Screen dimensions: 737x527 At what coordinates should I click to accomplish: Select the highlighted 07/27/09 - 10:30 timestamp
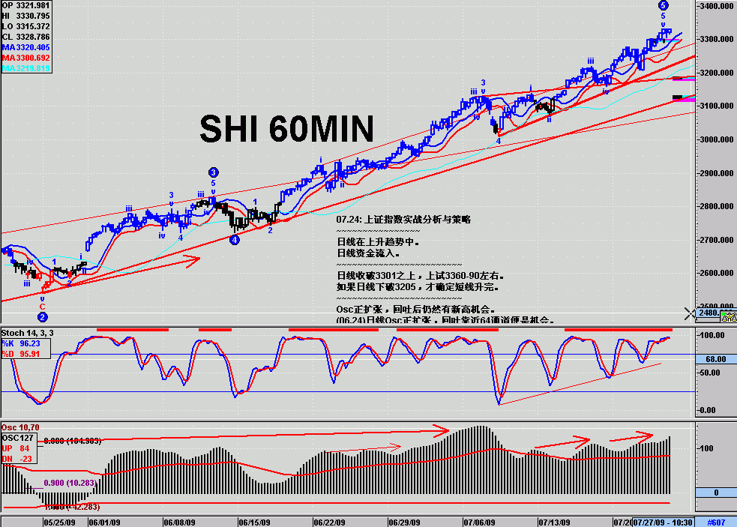(x=663, y=522)
